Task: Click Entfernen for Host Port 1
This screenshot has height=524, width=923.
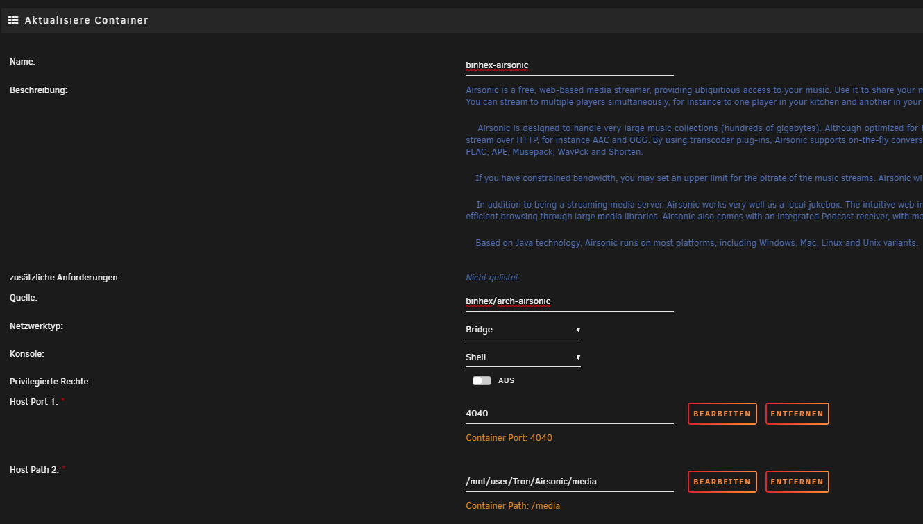Action: (x=797, y=414)
